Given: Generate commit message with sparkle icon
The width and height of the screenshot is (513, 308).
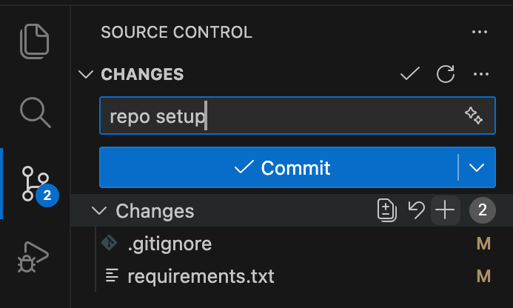Looking at the screenshot, I should click(474, 116).
